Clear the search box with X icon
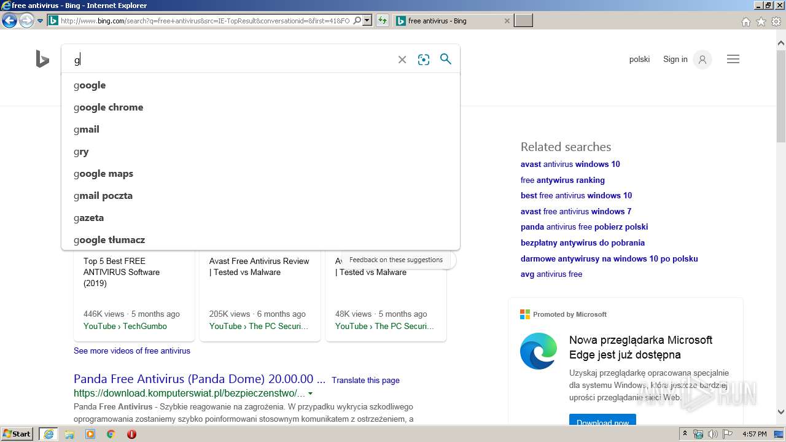786x442 pixels. 402,60
